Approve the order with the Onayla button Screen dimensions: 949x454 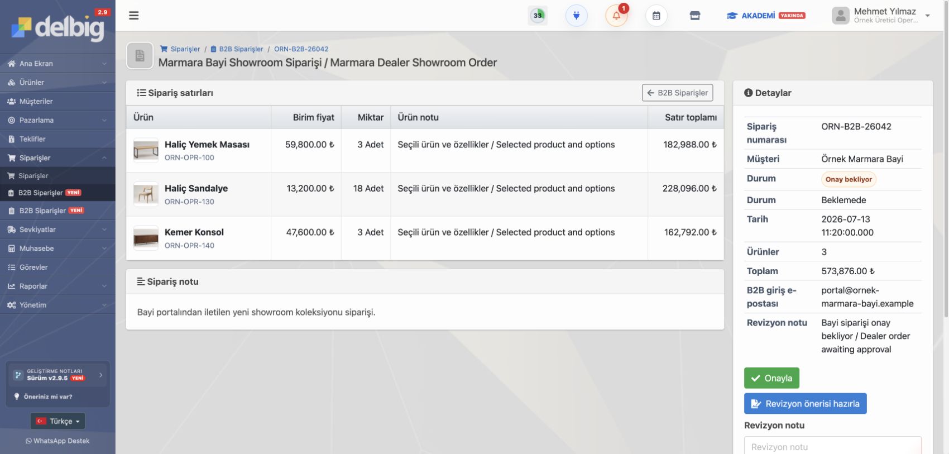tap(771, 378)
